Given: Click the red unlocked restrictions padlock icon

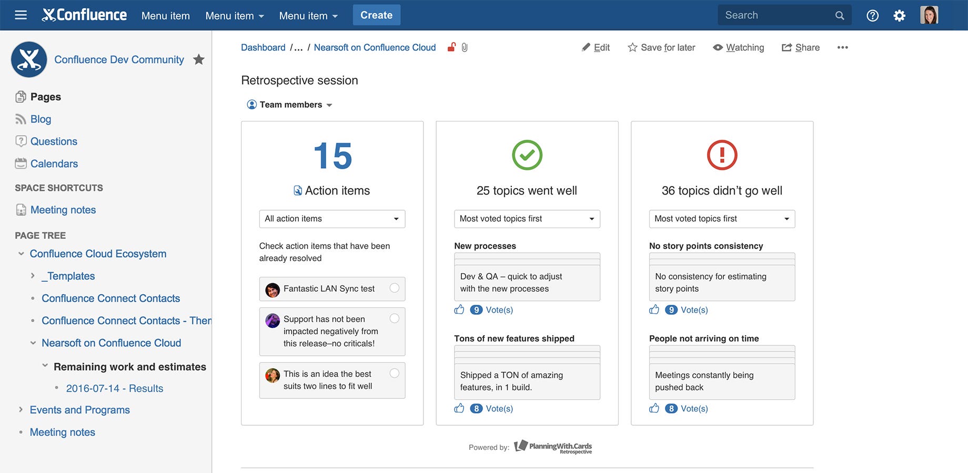Looking at the screenshot, I should pos(451,47).
